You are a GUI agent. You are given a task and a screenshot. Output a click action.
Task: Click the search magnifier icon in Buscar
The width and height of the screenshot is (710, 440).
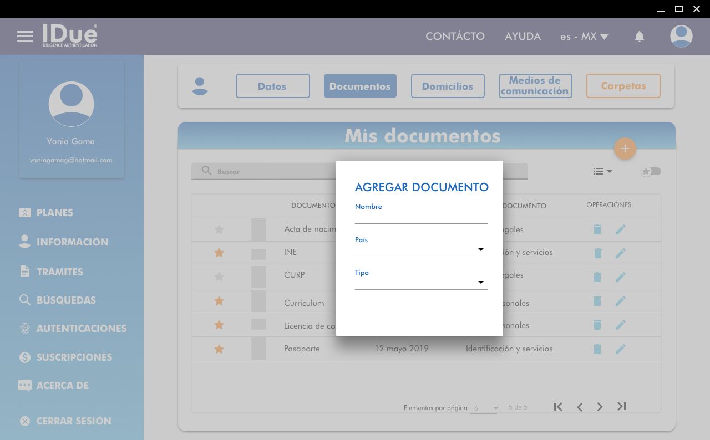click(x=206, y=171)
